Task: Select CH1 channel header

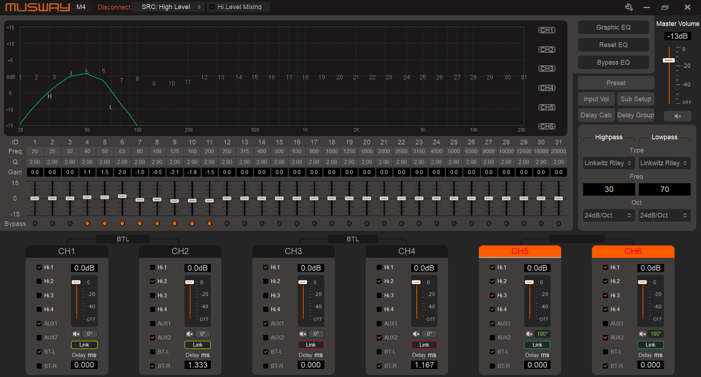Action: point(67,251)
